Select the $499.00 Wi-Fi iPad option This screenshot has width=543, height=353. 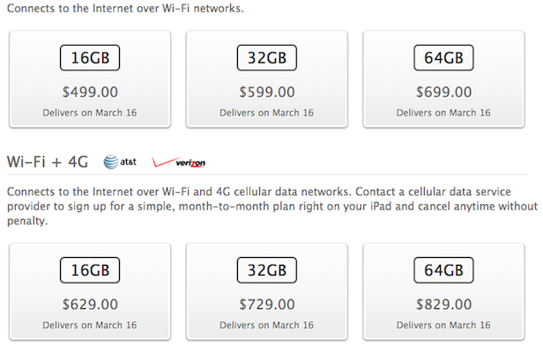tap(89, 79)
